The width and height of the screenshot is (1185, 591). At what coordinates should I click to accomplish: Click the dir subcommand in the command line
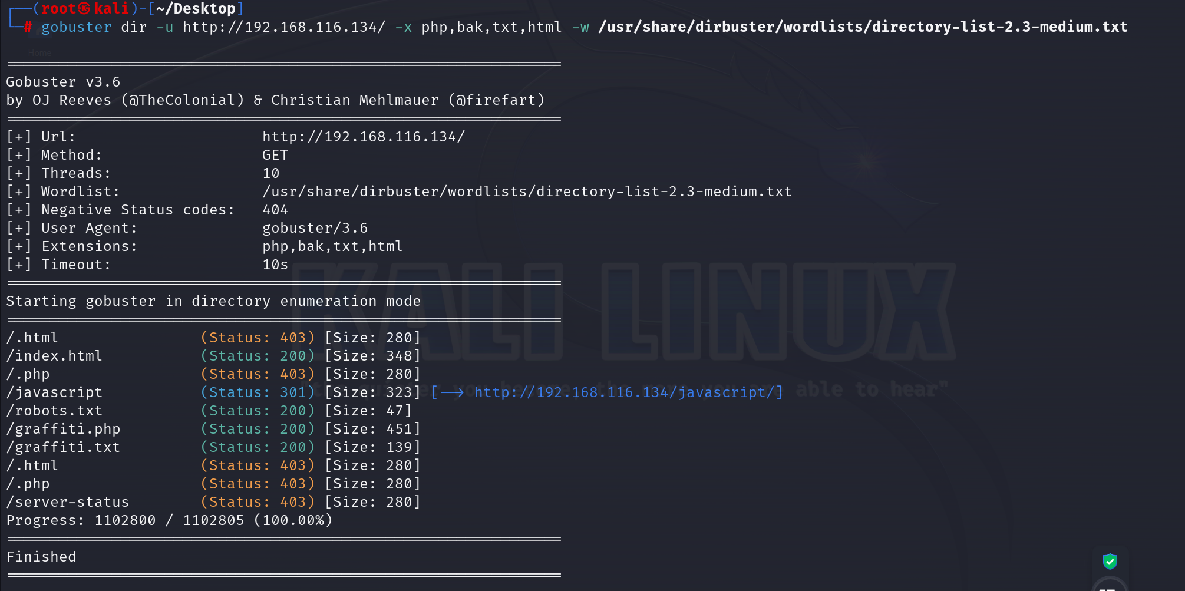(x=134, y=27)
